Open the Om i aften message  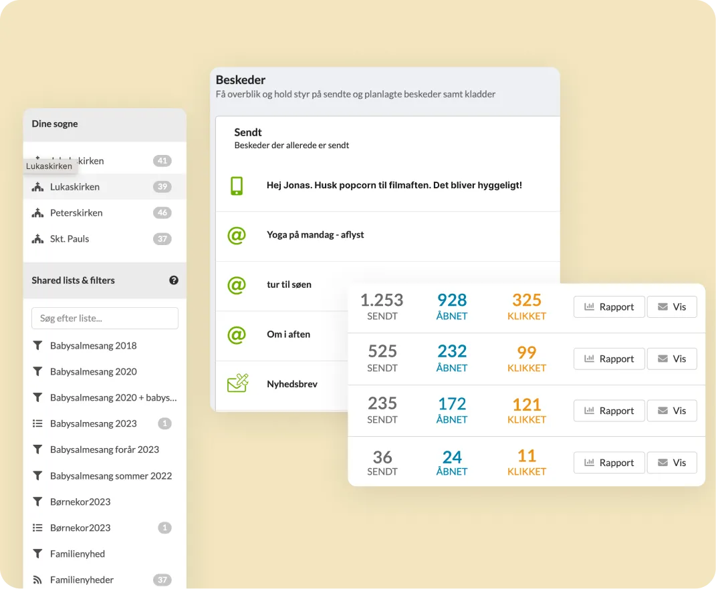pyautogui.click(x=288, y=335)
